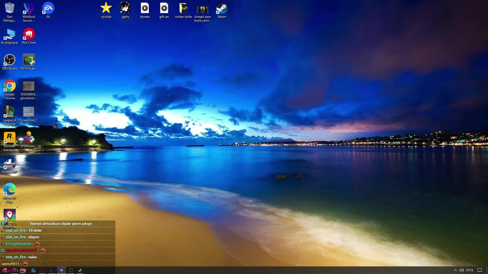Viewport: 488px width, 274px height.
Task: Click the chat message '10 dolar'
Action: 35,230
